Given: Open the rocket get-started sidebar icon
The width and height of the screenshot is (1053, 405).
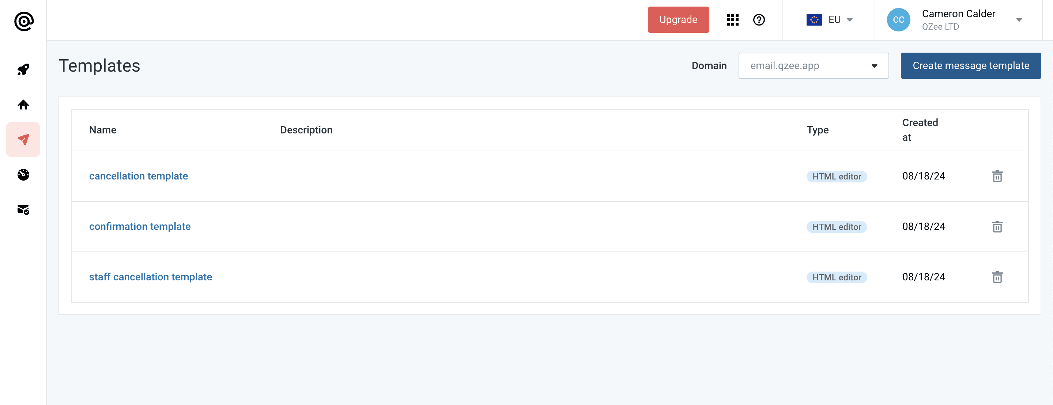Looking at the screenshot, I should (x=23, y=69).
